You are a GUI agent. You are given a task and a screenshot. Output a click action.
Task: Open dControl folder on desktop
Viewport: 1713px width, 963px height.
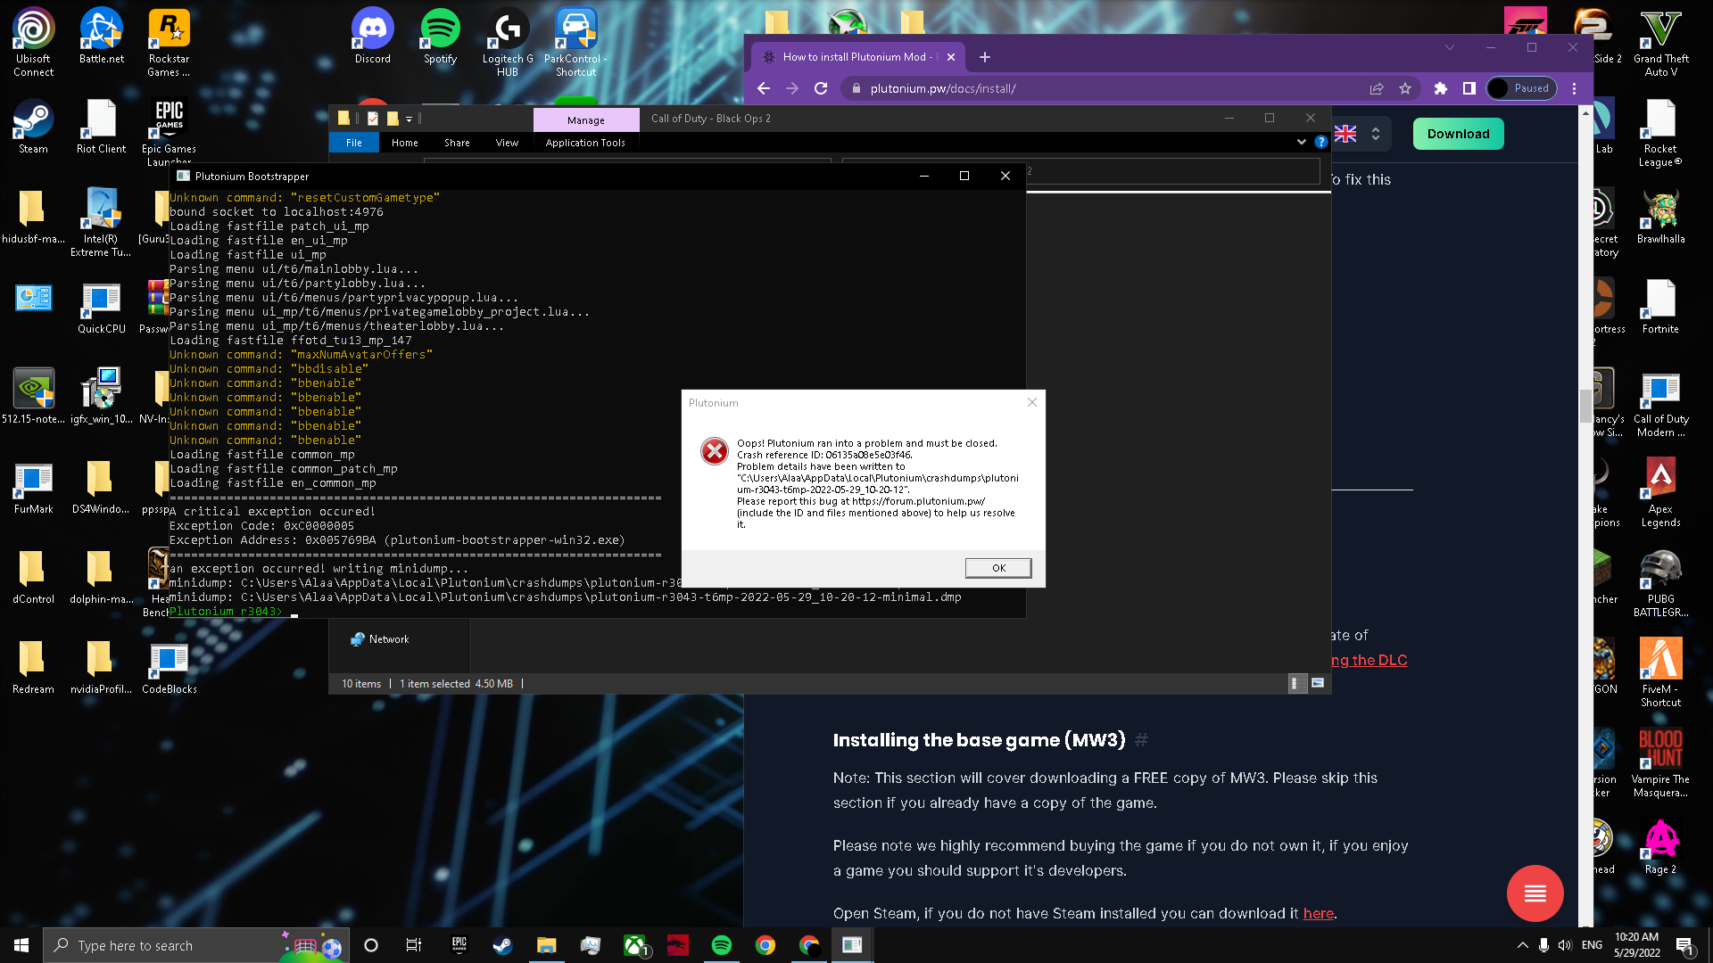point(34,577)
